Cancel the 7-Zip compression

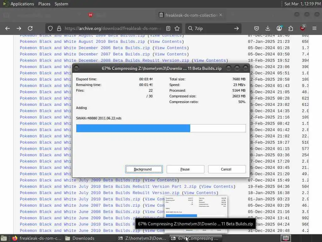(x=227, y=169)
